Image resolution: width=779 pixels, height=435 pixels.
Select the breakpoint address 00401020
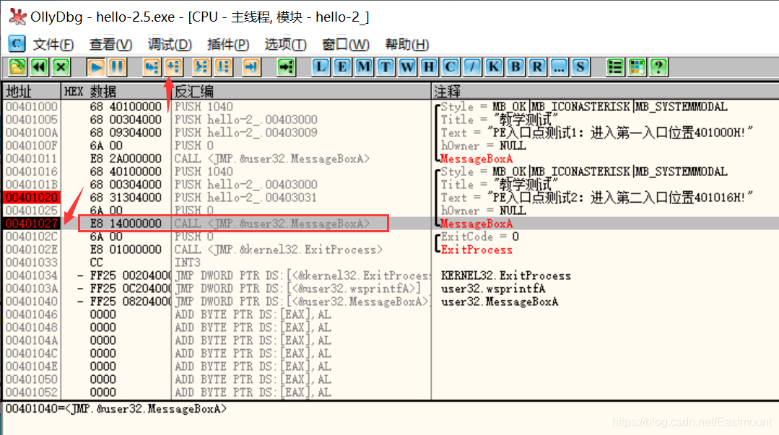32,198
